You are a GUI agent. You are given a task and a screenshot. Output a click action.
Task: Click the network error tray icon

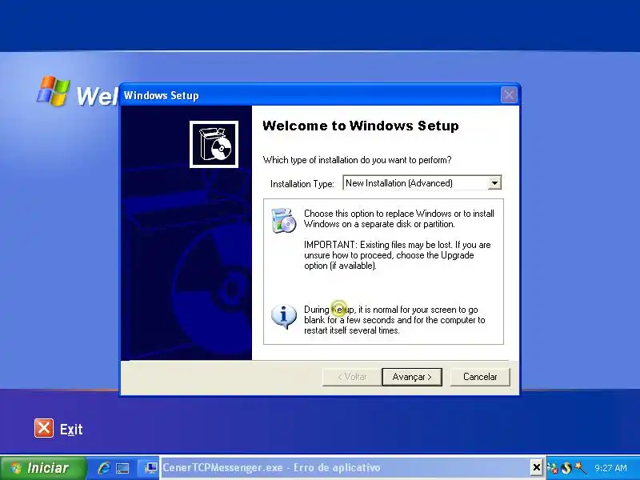coord(552,468)
